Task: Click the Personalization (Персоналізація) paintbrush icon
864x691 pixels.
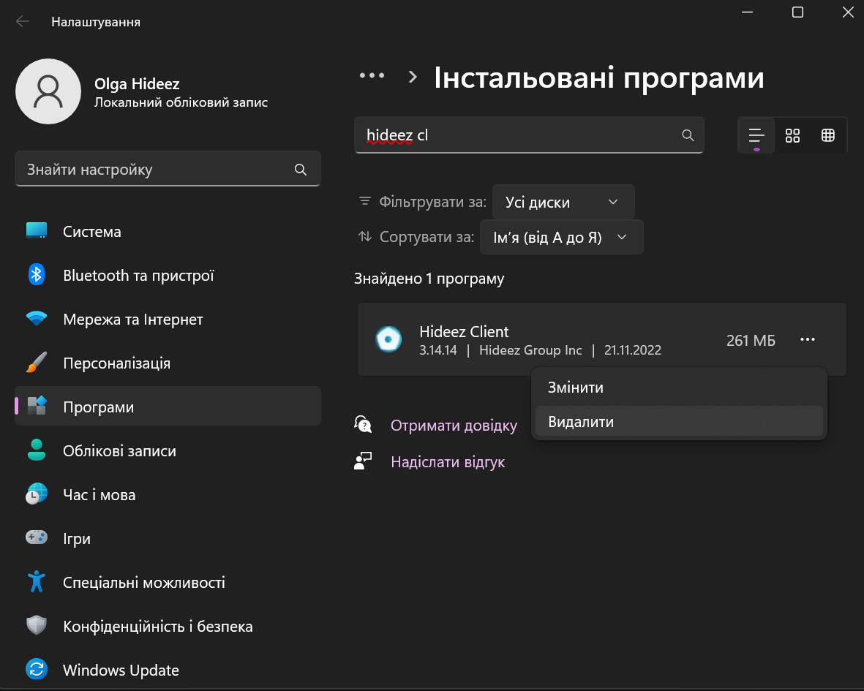Action: coord(37,362)
